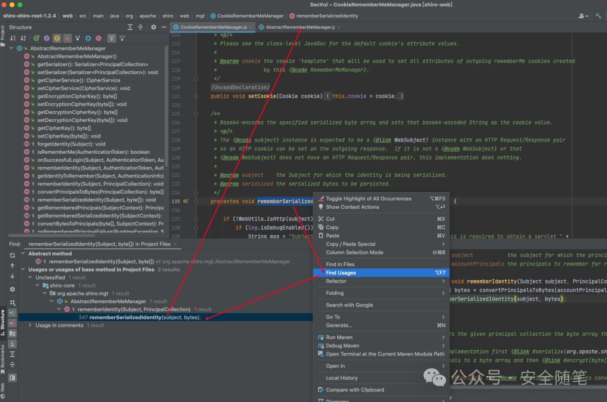The image size is (607, 402).
Task: Select 'Find Usages' in context menu
Action: pyautogui.click(x=381, y=273)
